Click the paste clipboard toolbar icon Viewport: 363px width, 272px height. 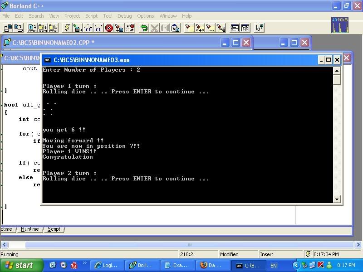[x=176, y=28]
